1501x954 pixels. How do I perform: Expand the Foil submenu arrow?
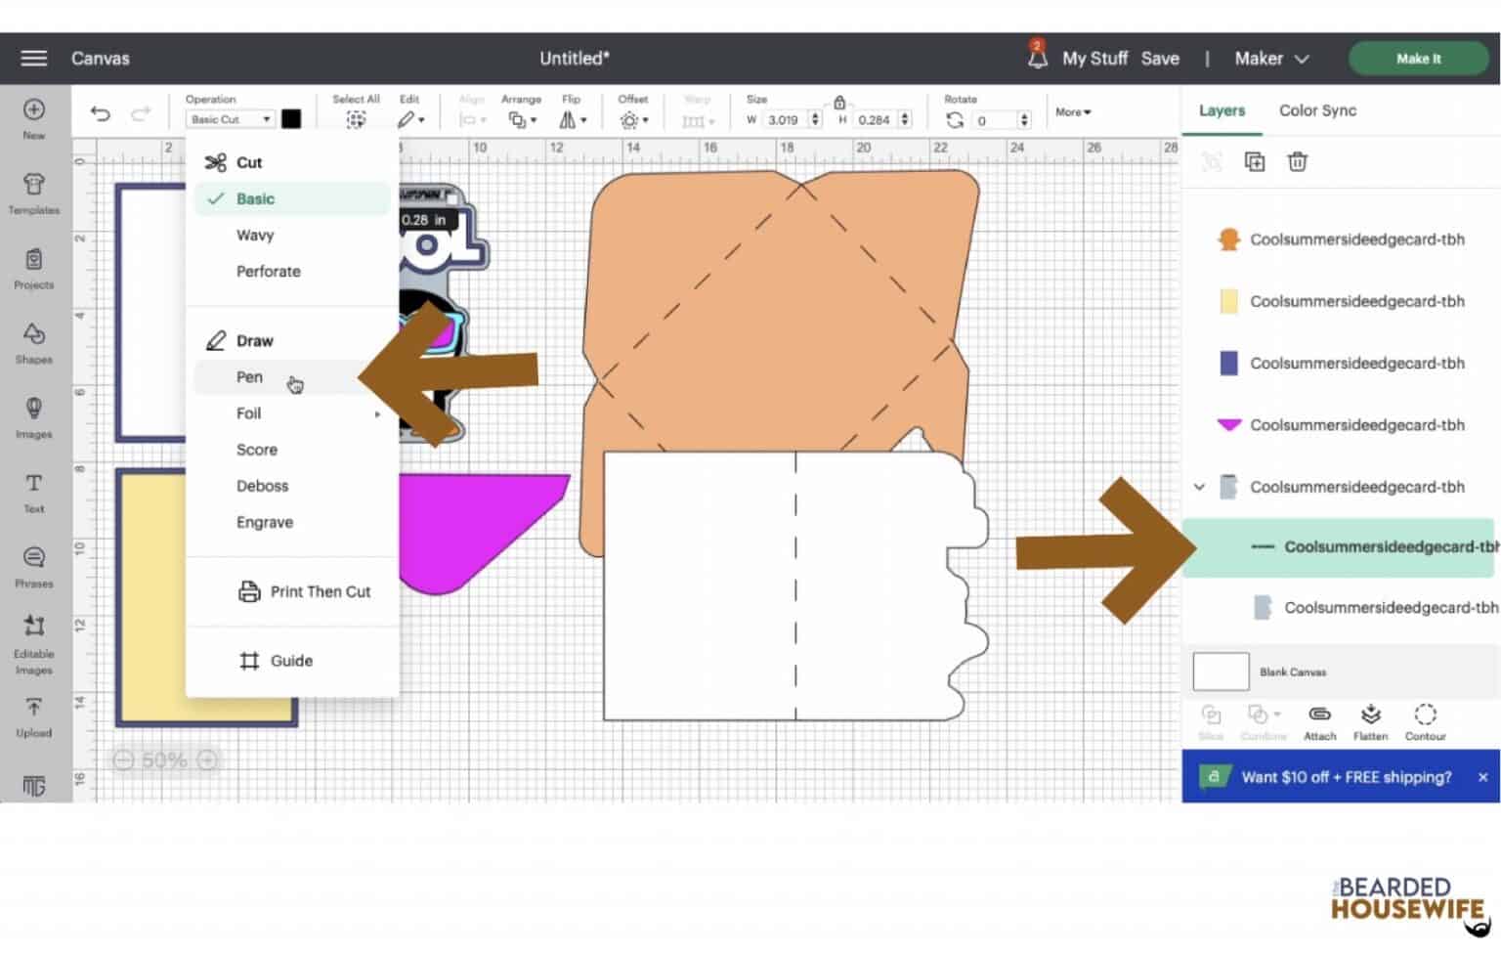point(377,414)
